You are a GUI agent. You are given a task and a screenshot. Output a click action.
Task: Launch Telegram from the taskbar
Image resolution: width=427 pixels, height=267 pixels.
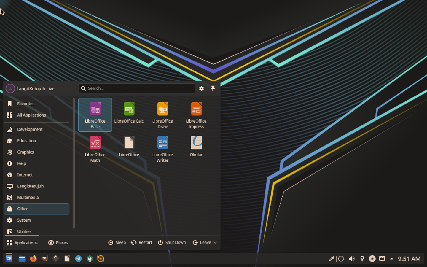(x=78, y=259)
